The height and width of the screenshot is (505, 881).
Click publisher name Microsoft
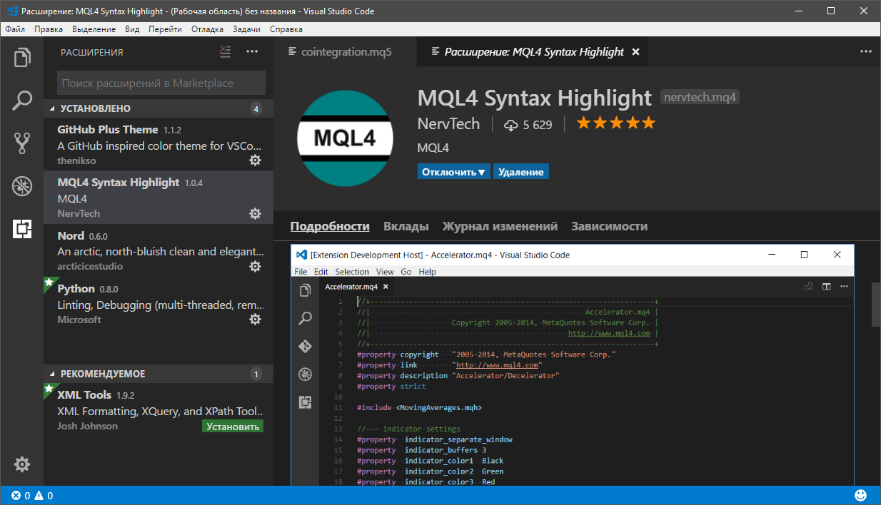pyautogui.click(x=79, y=320)
